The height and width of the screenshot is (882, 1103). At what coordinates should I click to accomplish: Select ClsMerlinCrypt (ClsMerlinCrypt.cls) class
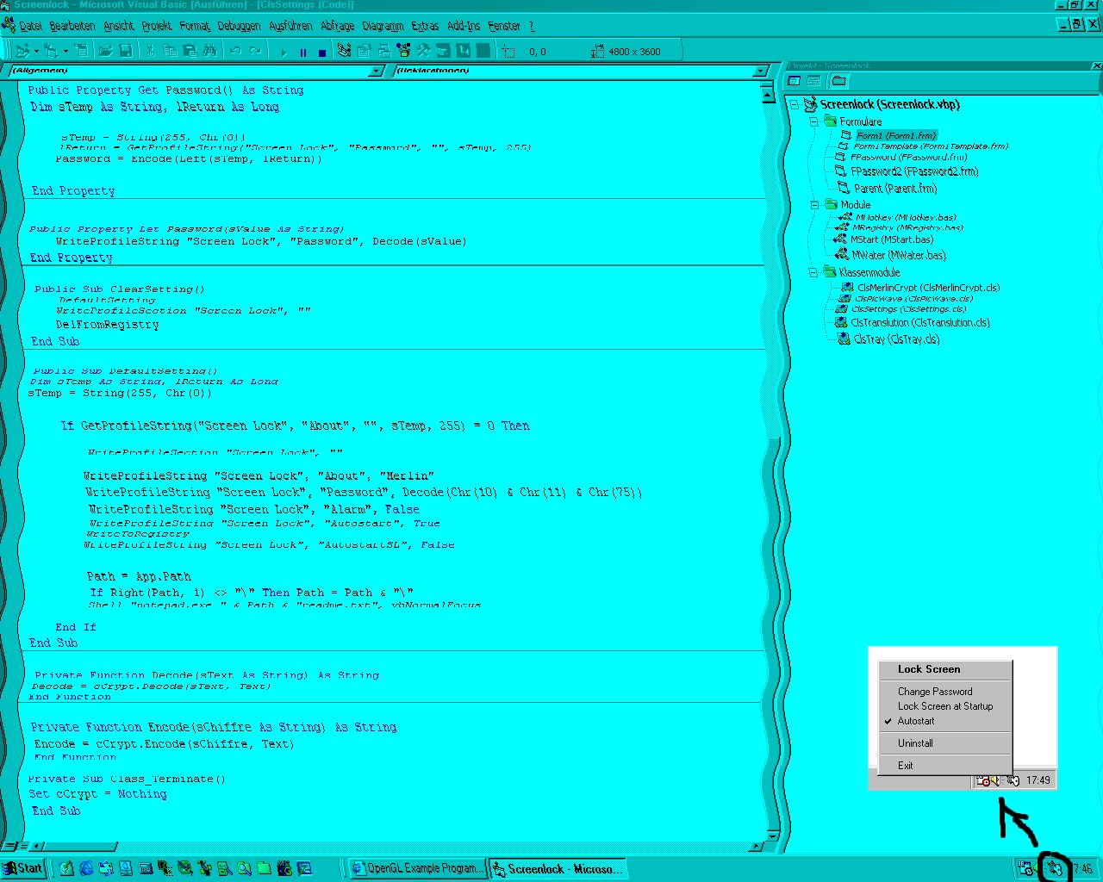tap(929, 288)
